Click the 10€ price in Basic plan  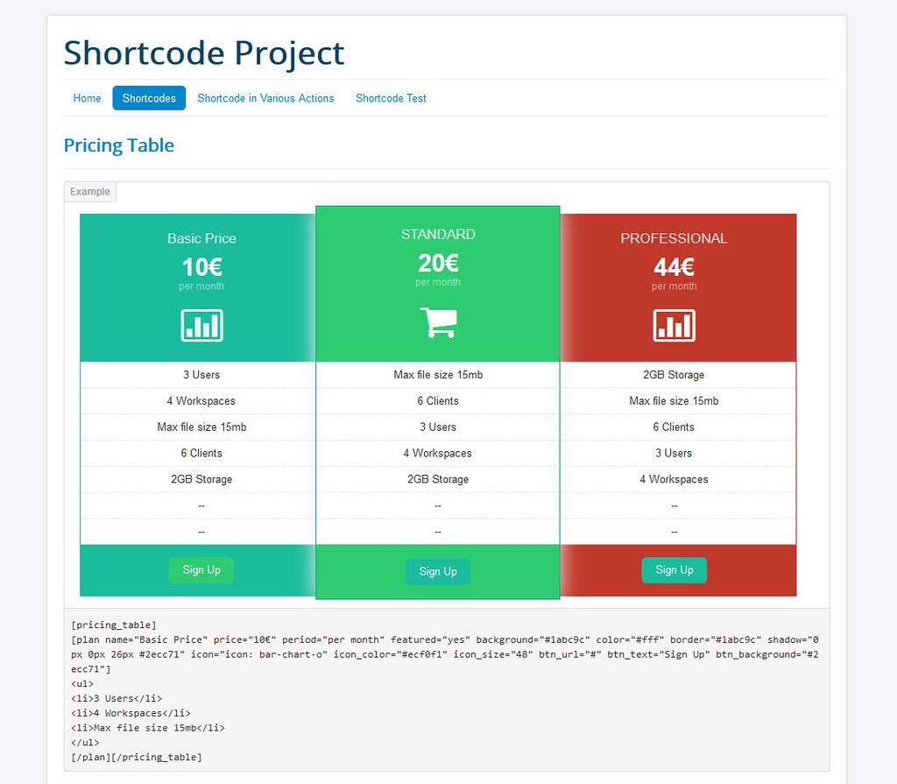(x=202, y=266)
